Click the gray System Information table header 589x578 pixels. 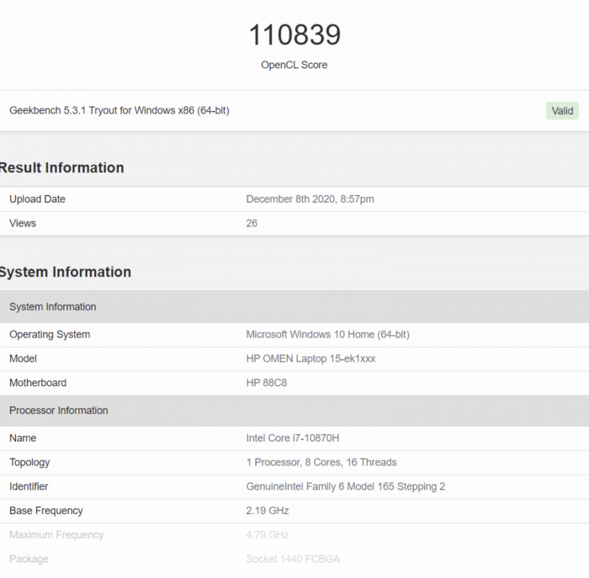[53, 307]
